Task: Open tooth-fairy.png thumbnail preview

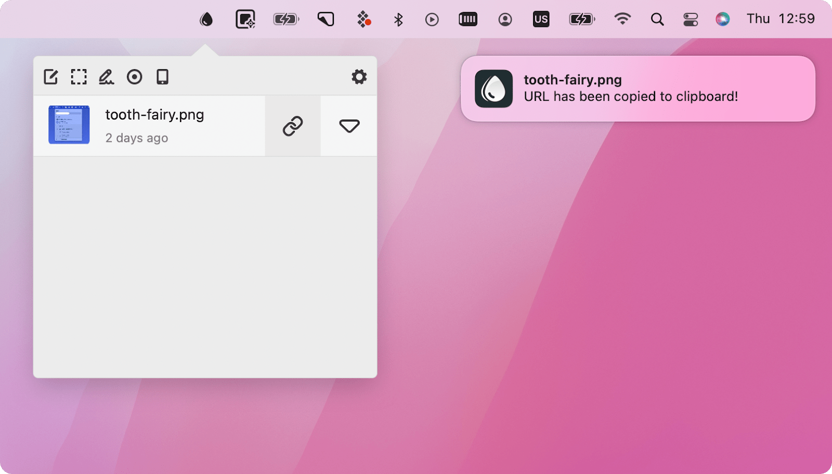Action: 69,125
